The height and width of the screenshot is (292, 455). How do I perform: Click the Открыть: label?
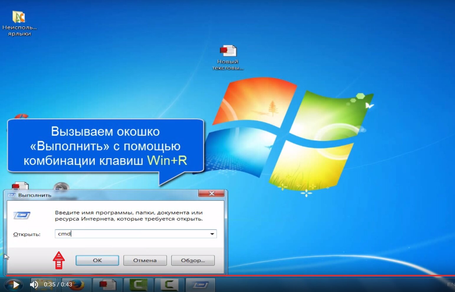click(x=27, y=235)
